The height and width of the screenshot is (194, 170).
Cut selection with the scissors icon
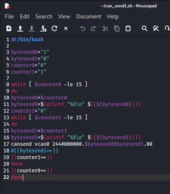[x=105, y=29]
